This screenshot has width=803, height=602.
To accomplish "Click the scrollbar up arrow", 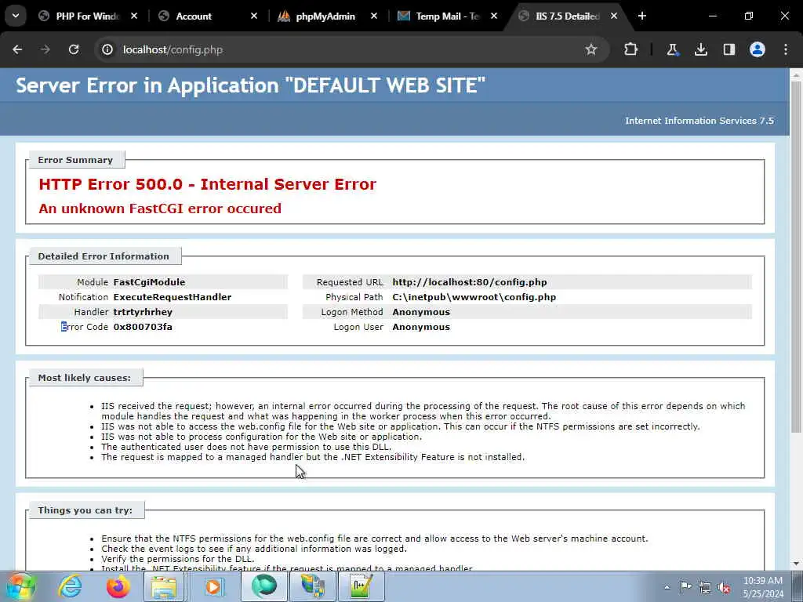I will point(796,74).
